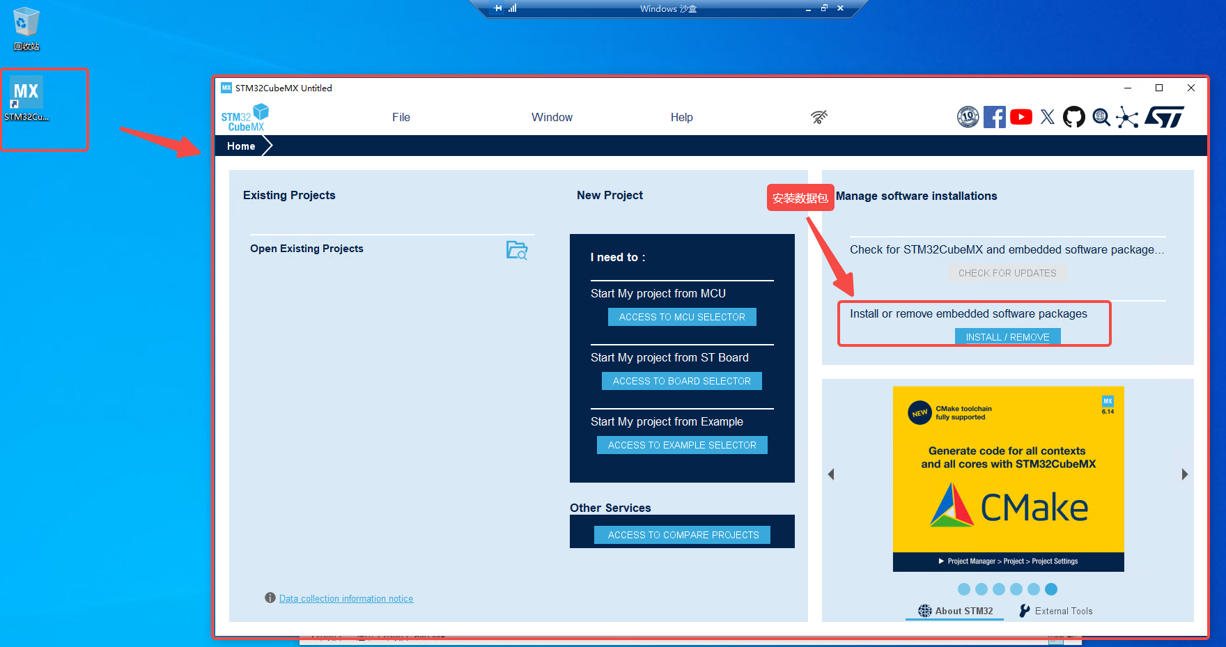1226x647 pixels.
Task: Open Data collection information notice link
Action: coord(346,598)
